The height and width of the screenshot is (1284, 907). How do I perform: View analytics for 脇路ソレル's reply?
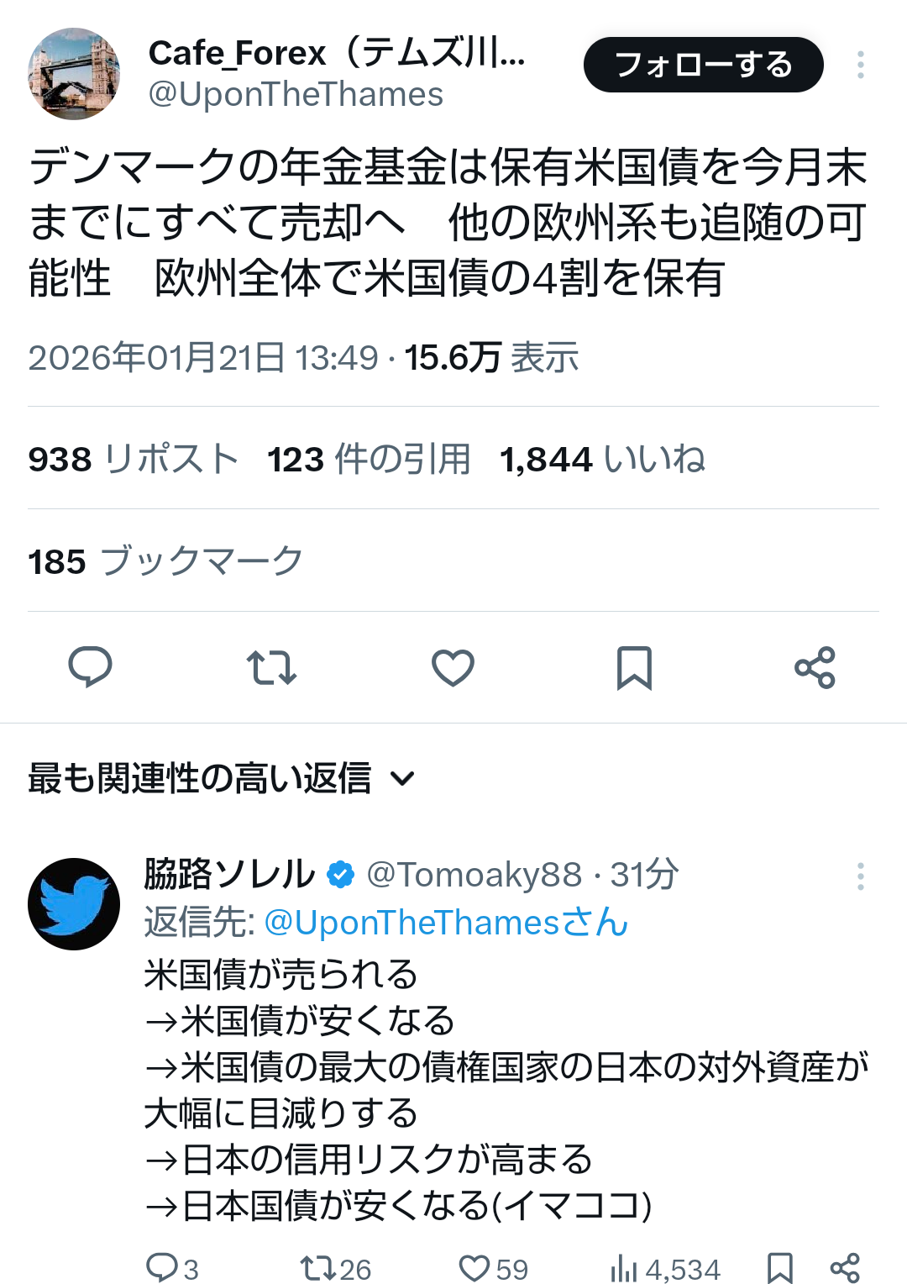pyautogui.click(x=624, y=1268)
